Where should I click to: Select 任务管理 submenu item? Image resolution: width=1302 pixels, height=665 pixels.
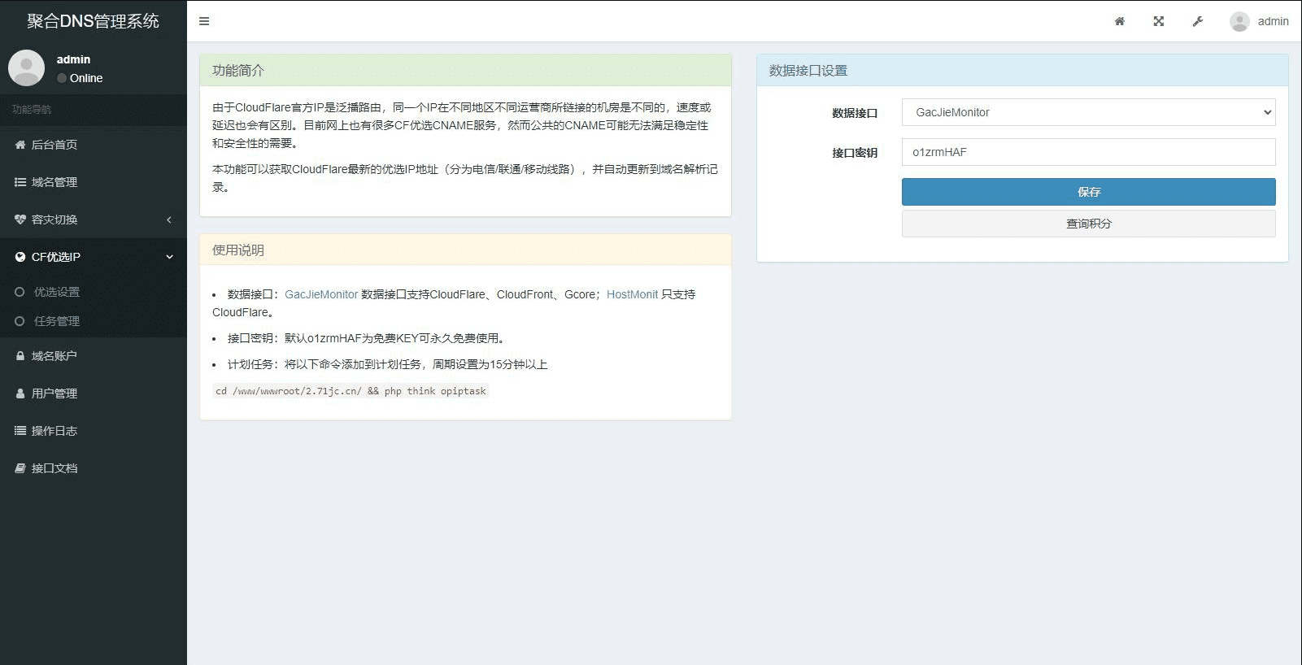pyautogui.click(x=57, y=321)
